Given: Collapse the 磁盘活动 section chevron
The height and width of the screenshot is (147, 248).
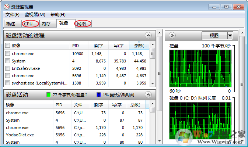Looking at the screenshot, I should coord(148,95).
